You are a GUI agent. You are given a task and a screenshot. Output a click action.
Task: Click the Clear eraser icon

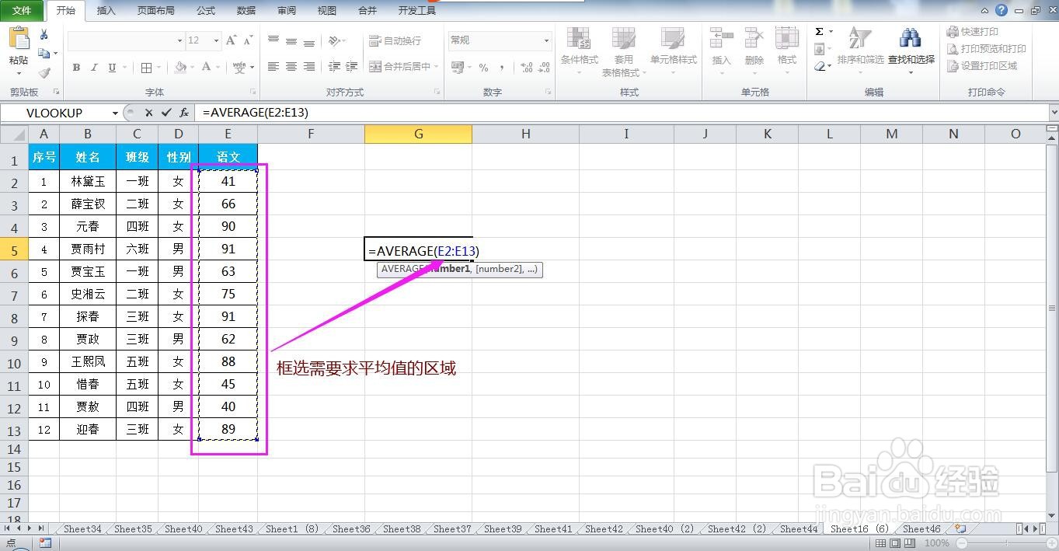pyautogui.click(x=820, y=66)
